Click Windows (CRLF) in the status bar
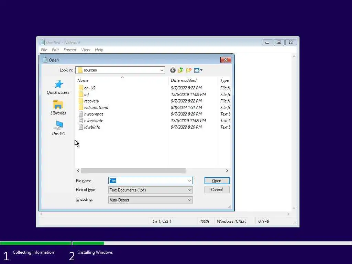The image size is (352, 264). pos(231,221)
